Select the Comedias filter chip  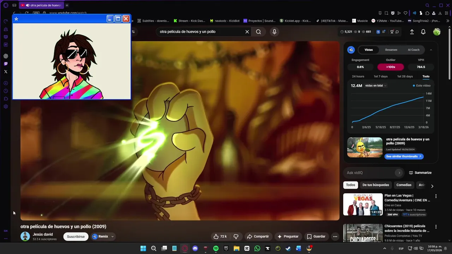click(x=404, y=185)
